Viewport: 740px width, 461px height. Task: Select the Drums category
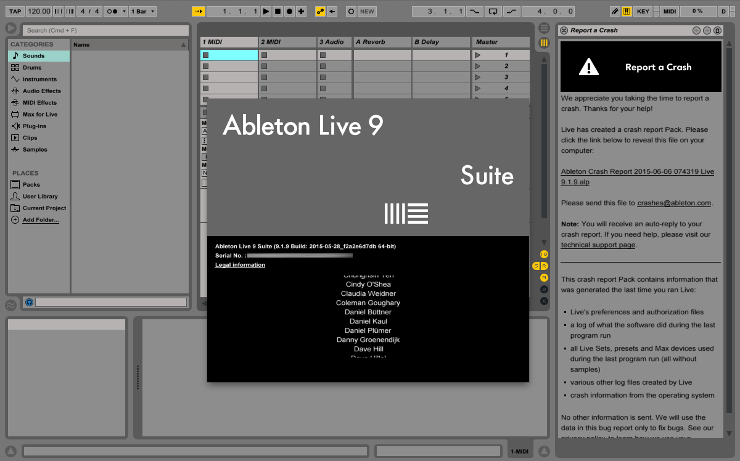(x=39, y=68)
